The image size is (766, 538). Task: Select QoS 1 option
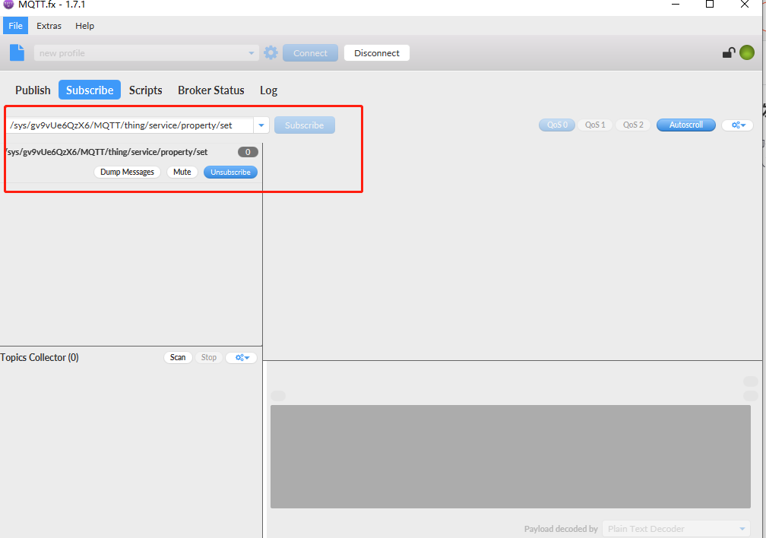point(595,125)
